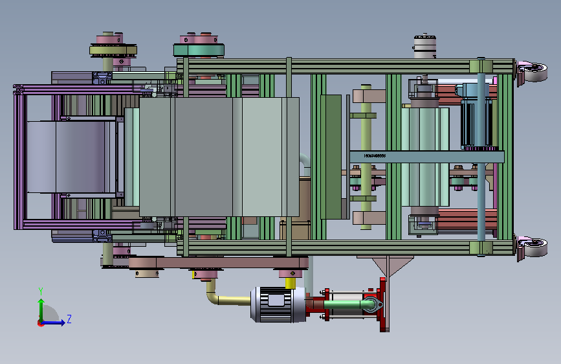561x364 pixels.
Task: Click the green Y axis of the triad
Action: 41,310
